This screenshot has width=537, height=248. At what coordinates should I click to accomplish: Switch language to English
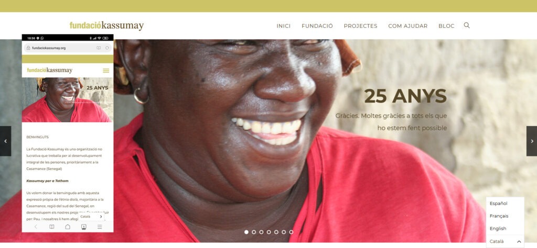498,229
